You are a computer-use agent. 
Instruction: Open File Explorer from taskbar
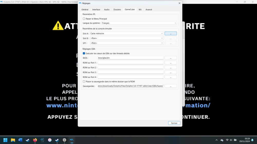[13, 140]
